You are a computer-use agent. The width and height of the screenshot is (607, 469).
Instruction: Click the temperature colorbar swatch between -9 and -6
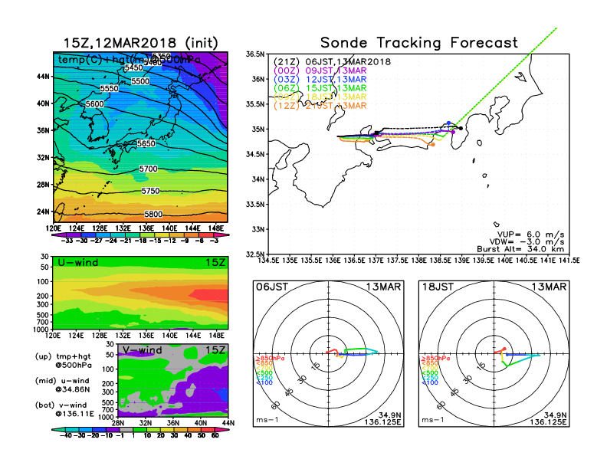tap(192, 235)
